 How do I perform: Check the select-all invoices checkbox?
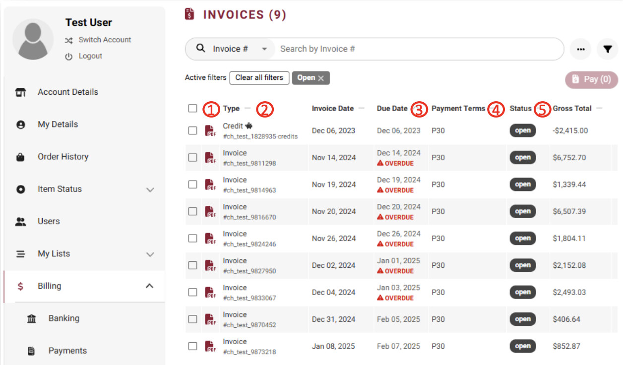tap(193, 109)
